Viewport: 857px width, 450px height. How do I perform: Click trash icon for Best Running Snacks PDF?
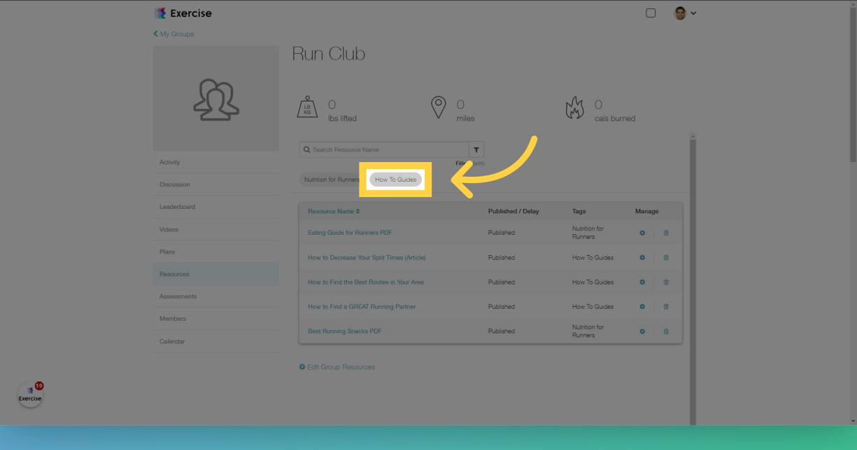coord(666,331)
